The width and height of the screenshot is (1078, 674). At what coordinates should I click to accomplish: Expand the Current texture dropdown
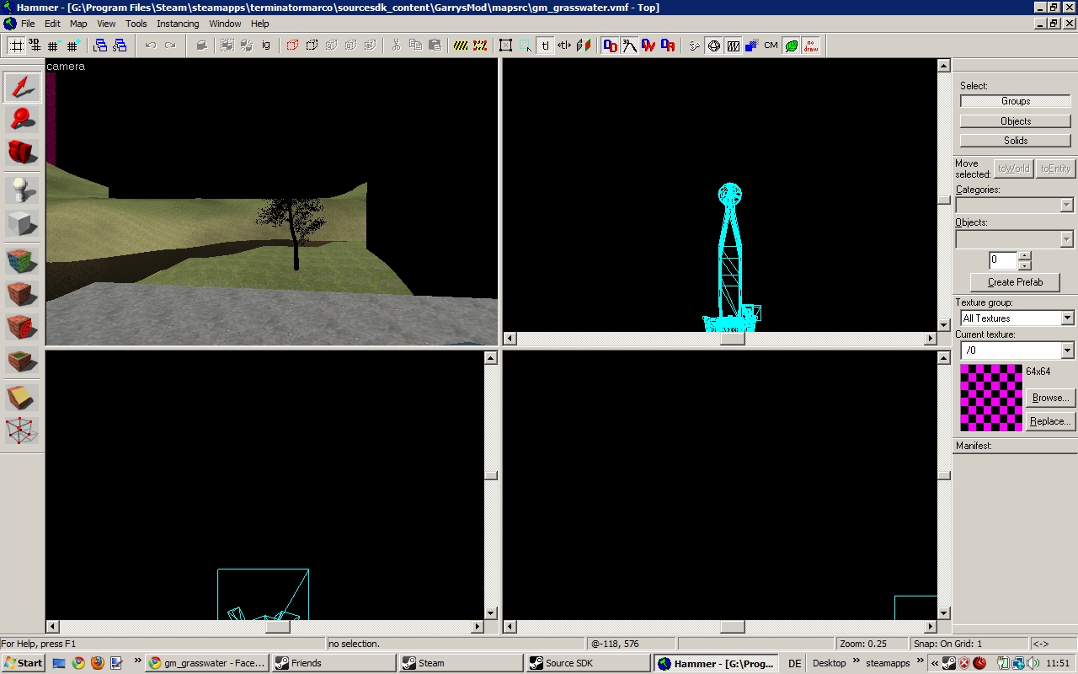tap(1067, 350)
